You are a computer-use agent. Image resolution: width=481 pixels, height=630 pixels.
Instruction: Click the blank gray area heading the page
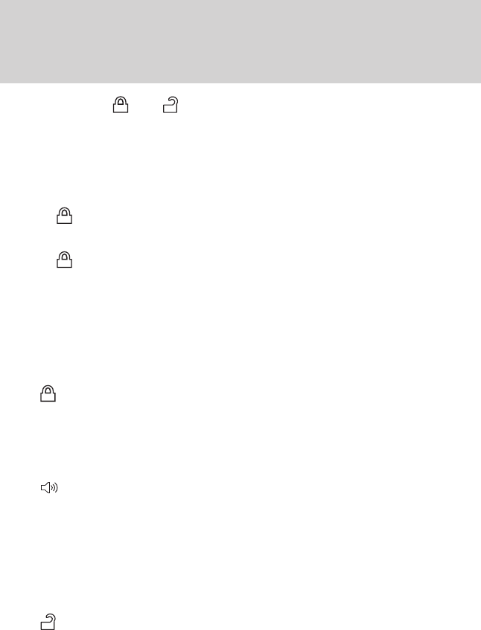point(241,42)
